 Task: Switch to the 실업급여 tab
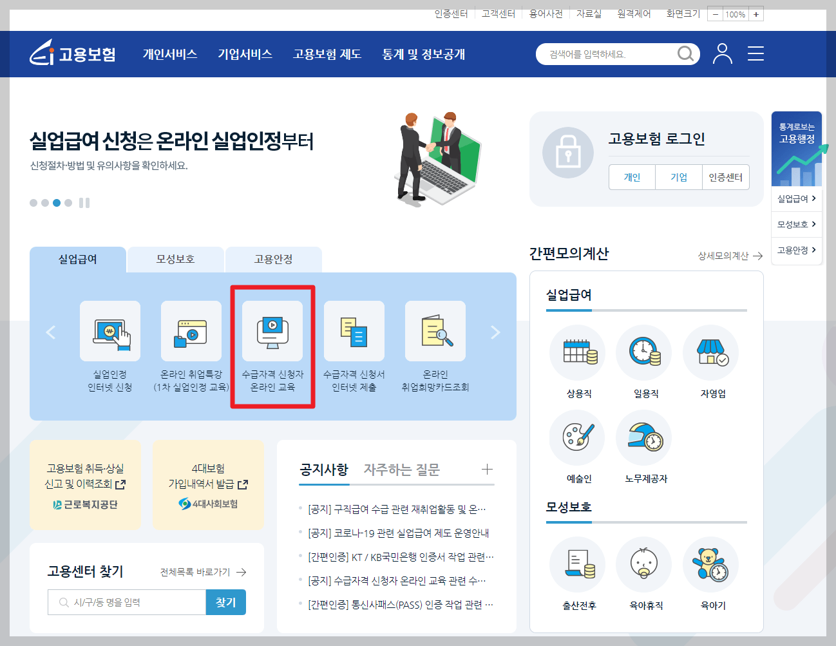tap(78, 259)
